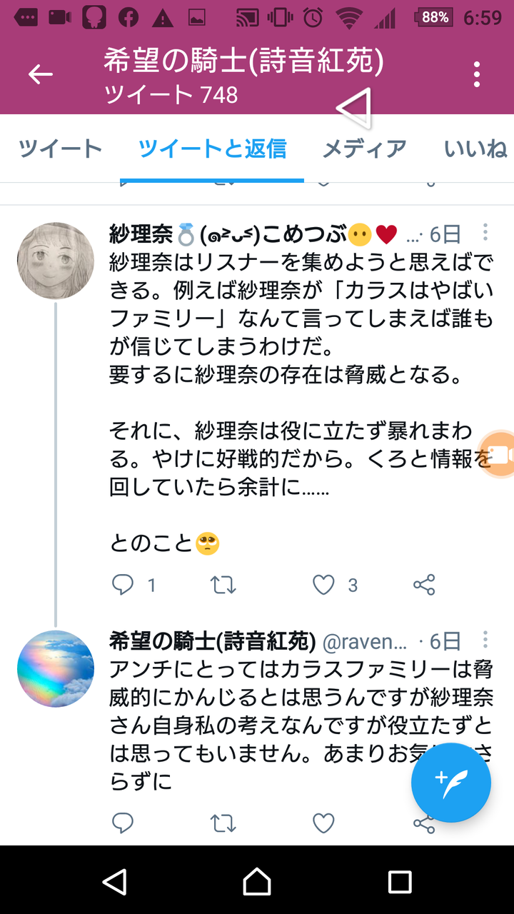The height and width of the screenshot is (914, 514).
Task: Switch to ツイート tab
Action: [60, 149]
